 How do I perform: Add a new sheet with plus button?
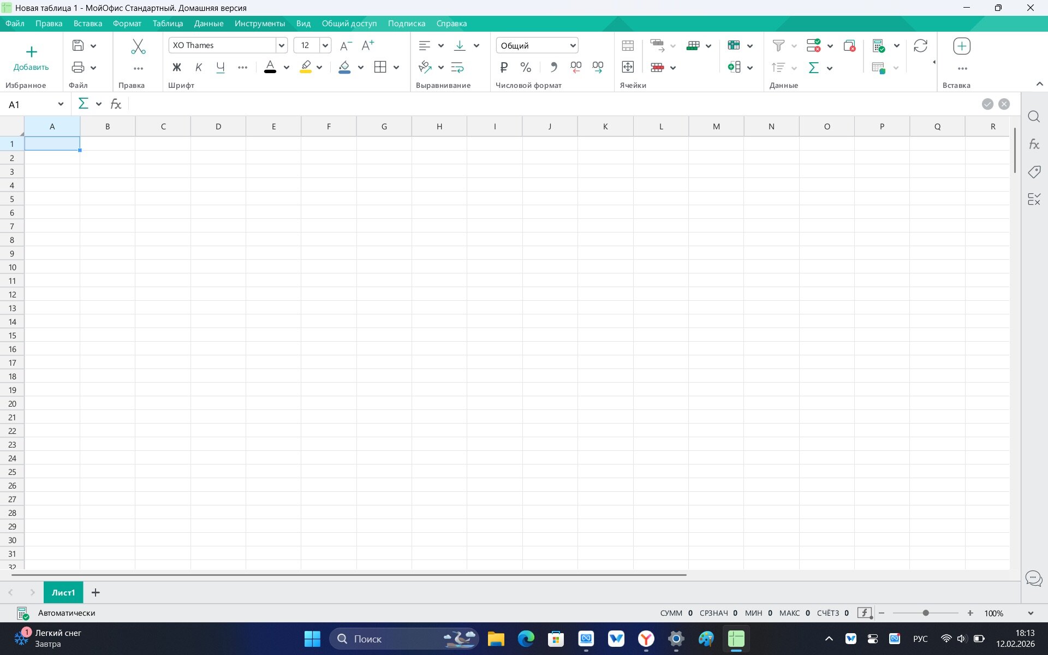point(96,592)
